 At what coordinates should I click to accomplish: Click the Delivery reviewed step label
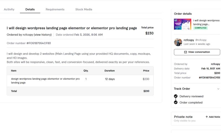191,96
